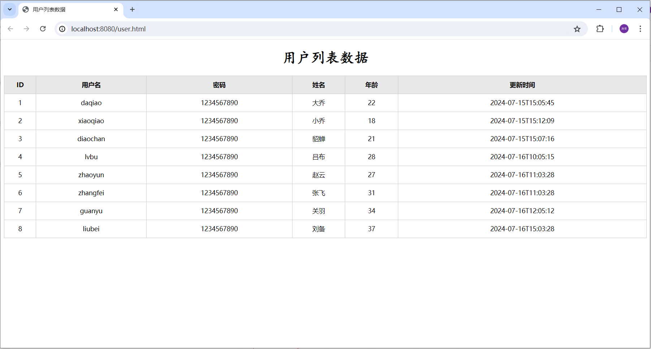Click age value 37

[372, 229]
